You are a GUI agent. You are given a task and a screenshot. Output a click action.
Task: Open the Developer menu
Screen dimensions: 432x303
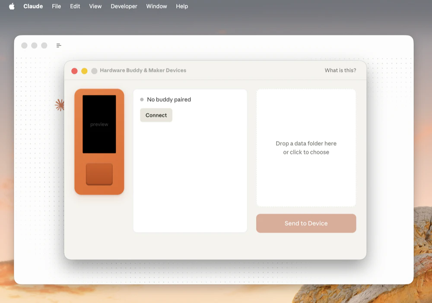(124, 6)
